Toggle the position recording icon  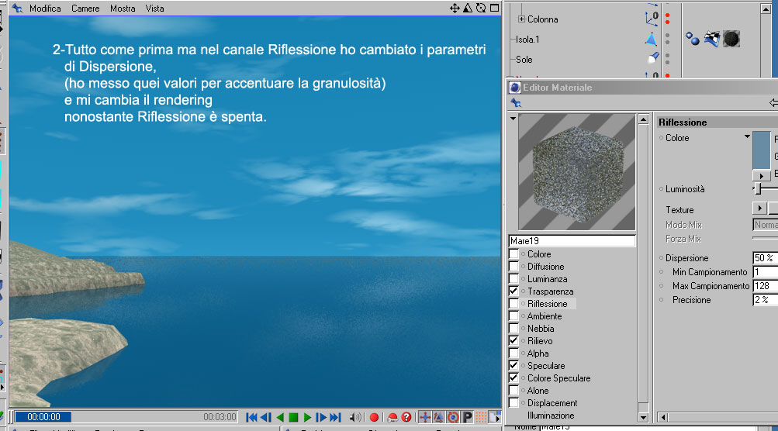click(x=425, y=417)
